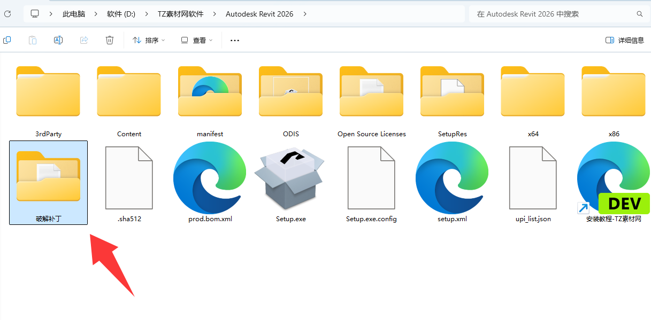The image size is (651, 320).
Task: Click the Setup.exe.config file name label
Action: point(371,219)
